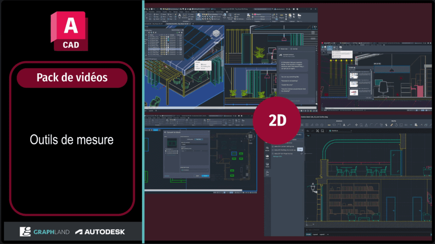435x244 pixels.
Task: Select the Text tool 'A' in top-left ribbon
Action: pos(179,15)
